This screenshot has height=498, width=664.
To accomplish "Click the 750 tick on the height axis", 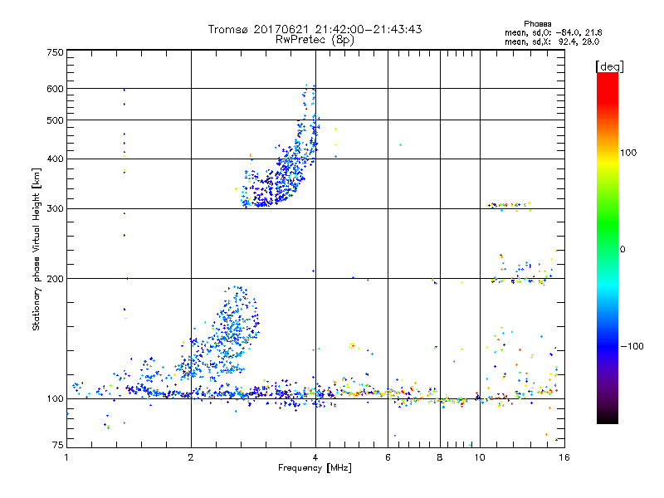I will pyautogui.click(x=55, y=52).
